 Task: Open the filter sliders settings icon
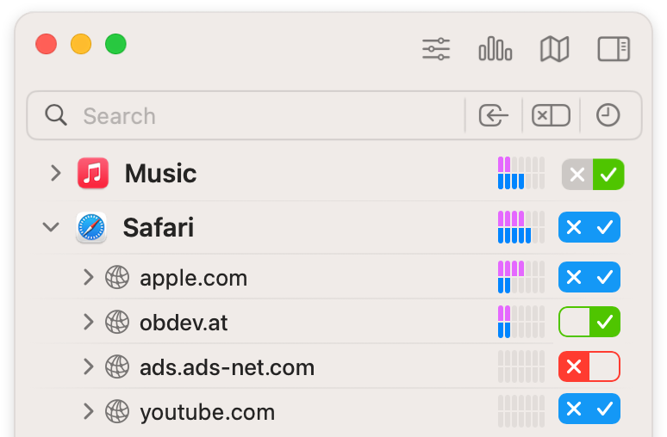coord(436,49)
